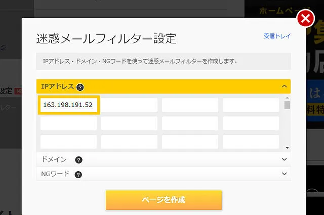The image size is (324, 215).
Task: Close the spam filter settings dialog
Action: [x=305, y=20]
